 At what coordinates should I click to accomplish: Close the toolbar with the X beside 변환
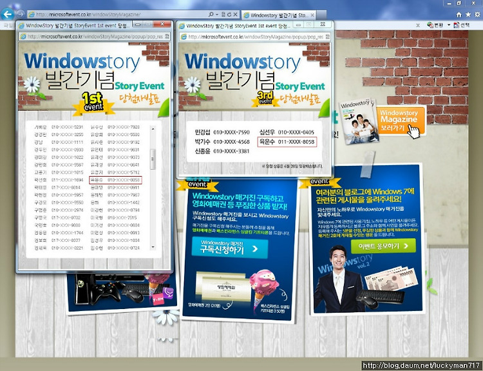click(x=418, y=25)
